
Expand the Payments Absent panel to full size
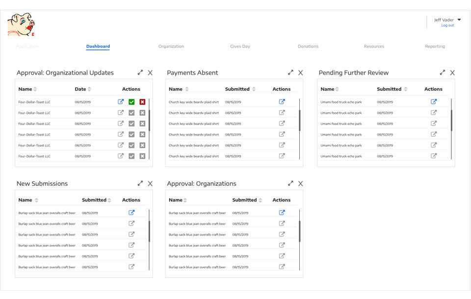pyautogui.click(x=290, y=73)
